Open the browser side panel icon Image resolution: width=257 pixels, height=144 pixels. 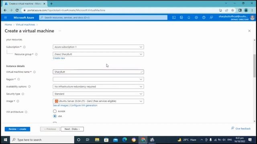click(x=240, y=10)
